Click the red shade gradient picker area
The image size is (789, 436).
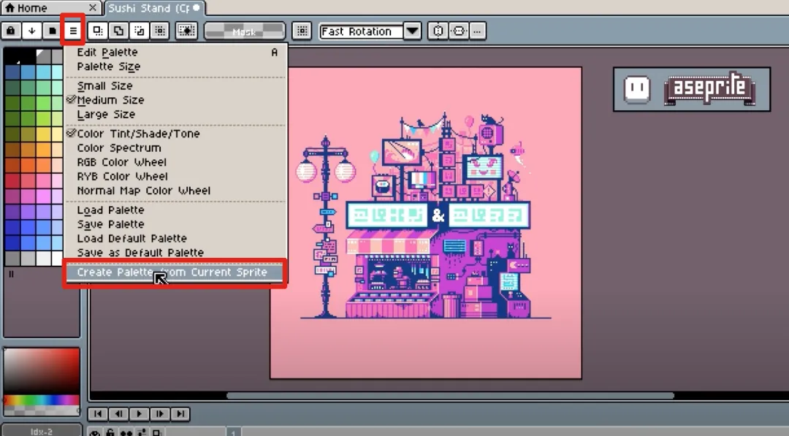(x=41, y=371)
